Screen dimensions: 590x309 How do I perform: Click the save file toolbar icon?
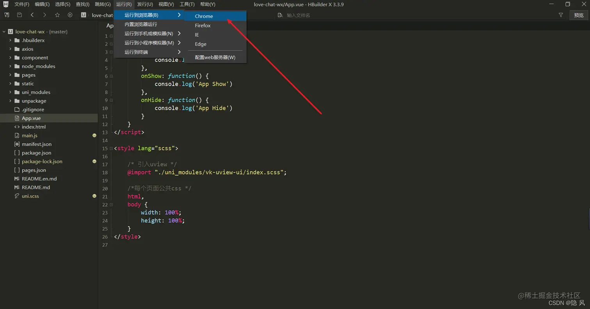pos(20,15)
